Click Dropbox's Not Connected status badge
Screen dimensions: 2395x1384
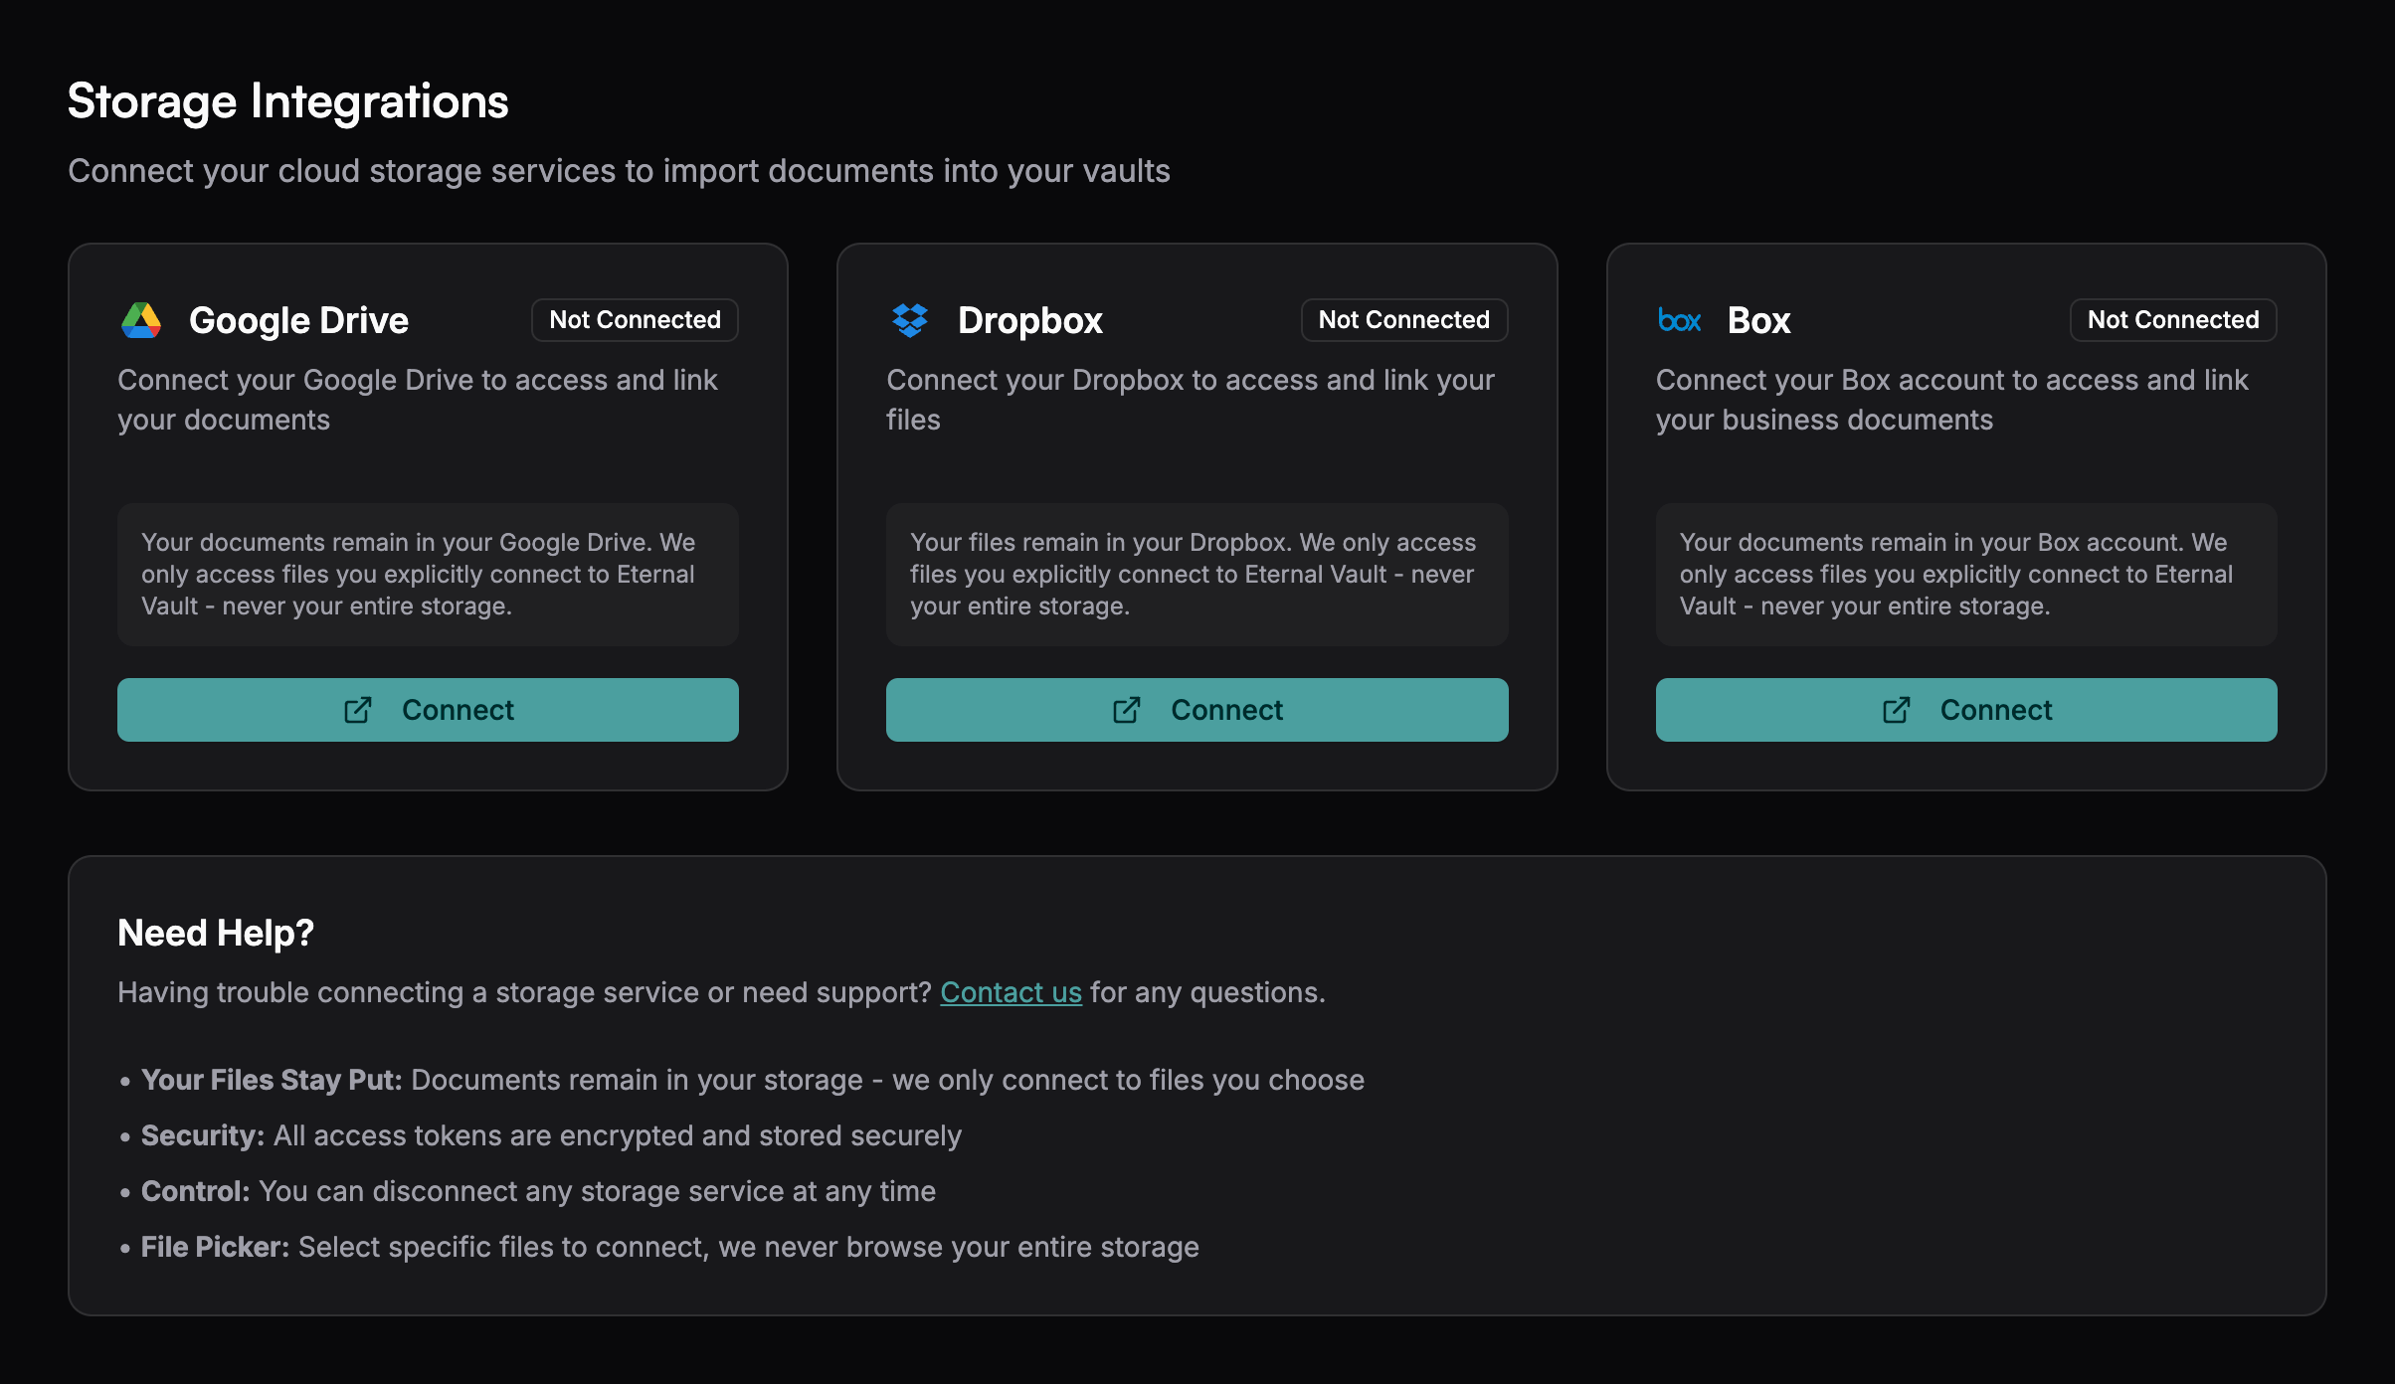[1403, 320]
